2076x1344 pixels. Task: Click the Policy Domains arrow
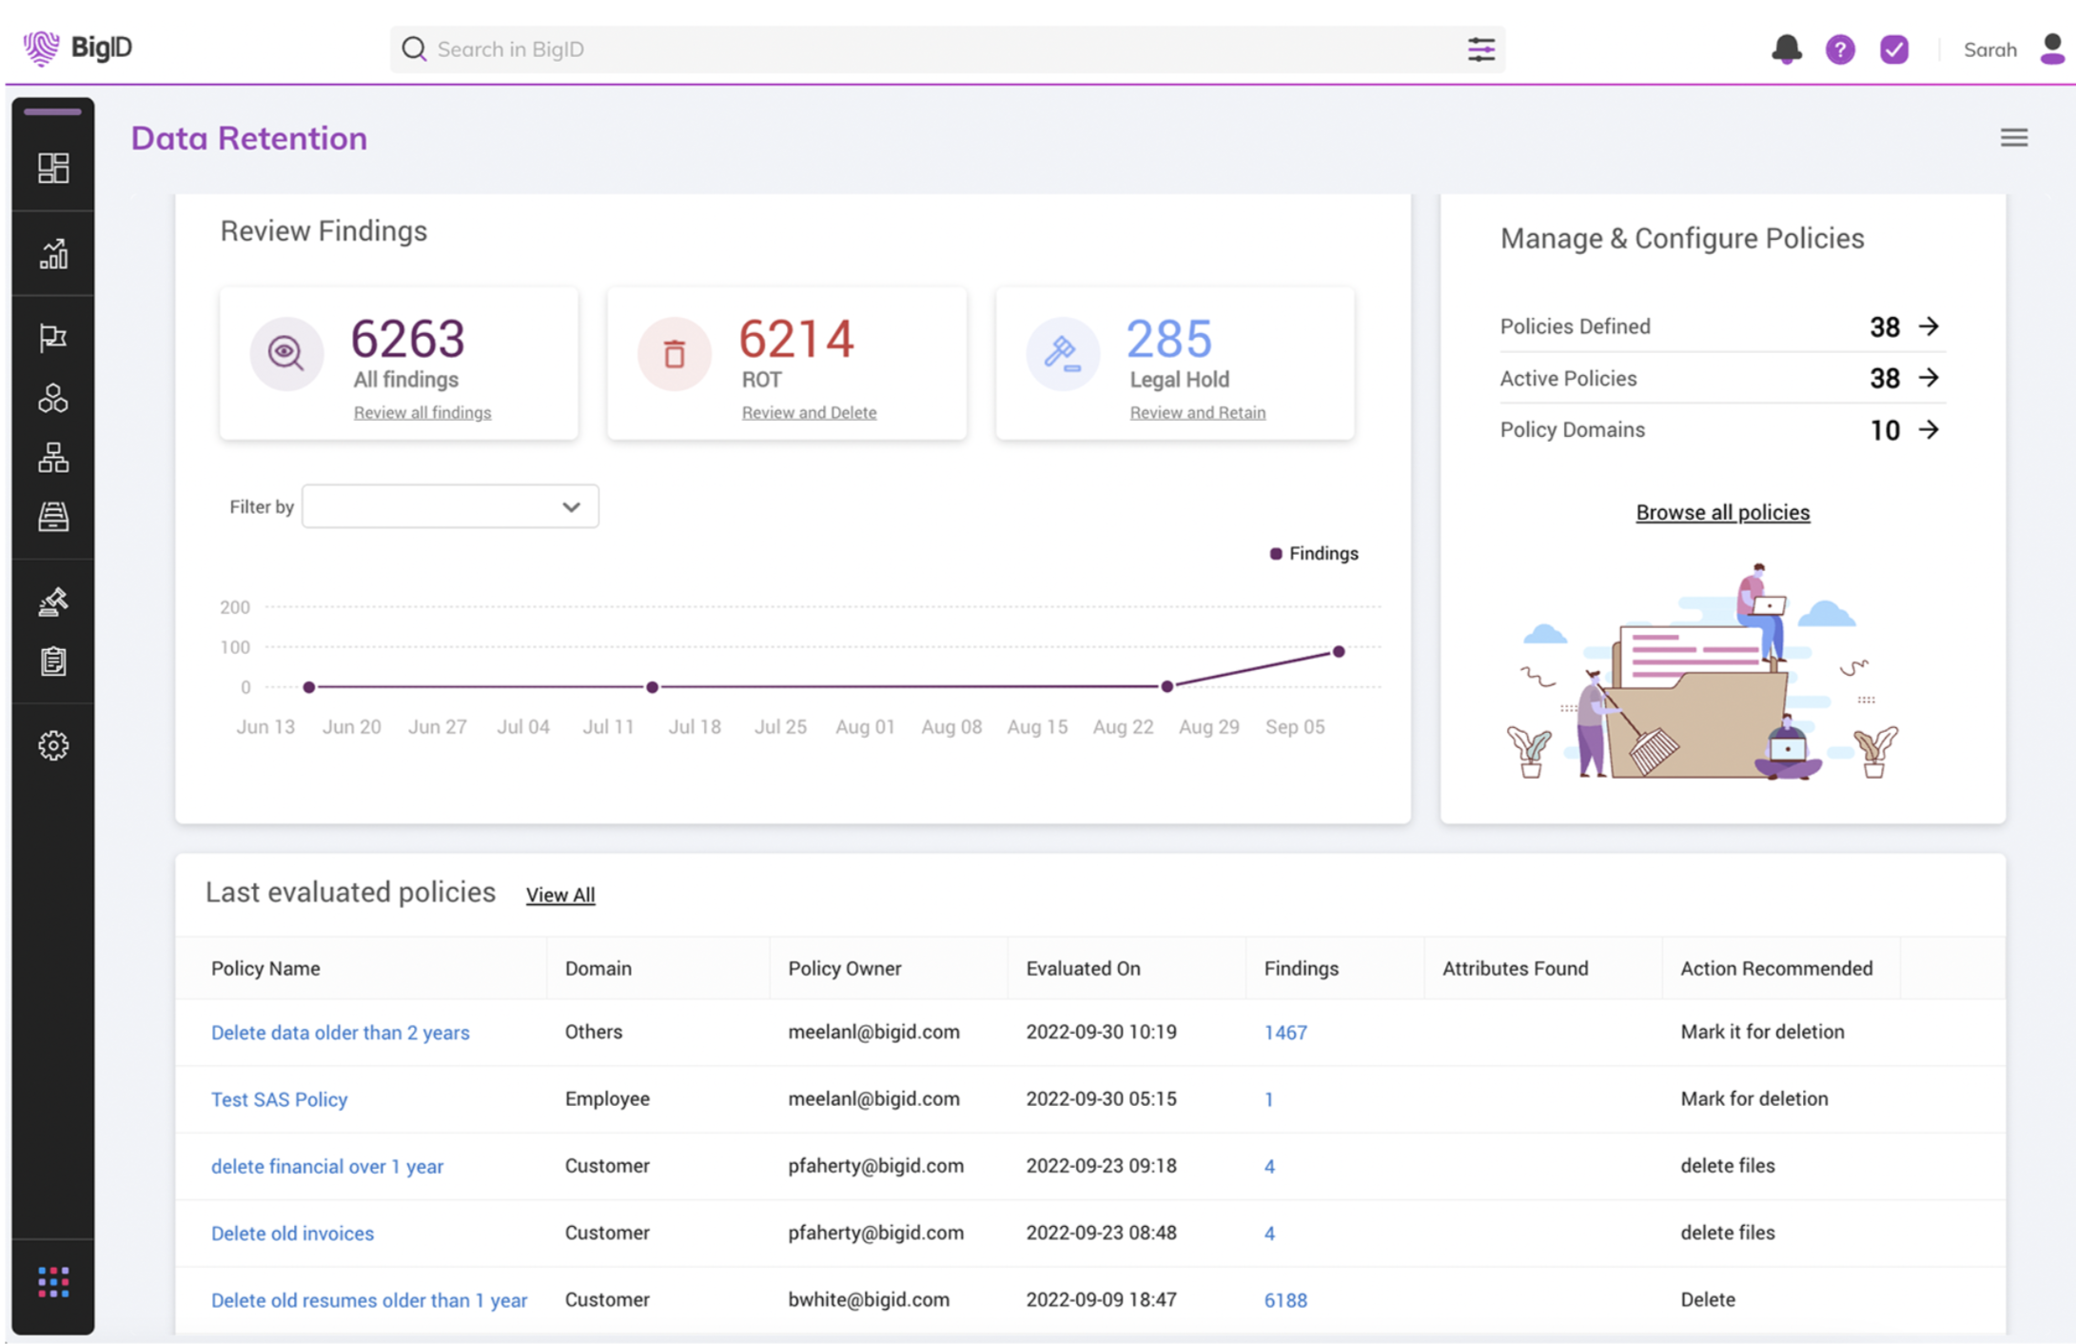tap(1929, 429)
